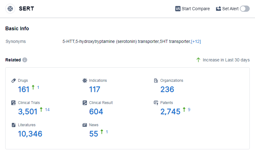Image resolution: width=255 pixels, height=158 pixels.
Task: Click the SERT target icon in header
Action: point(10,9)
